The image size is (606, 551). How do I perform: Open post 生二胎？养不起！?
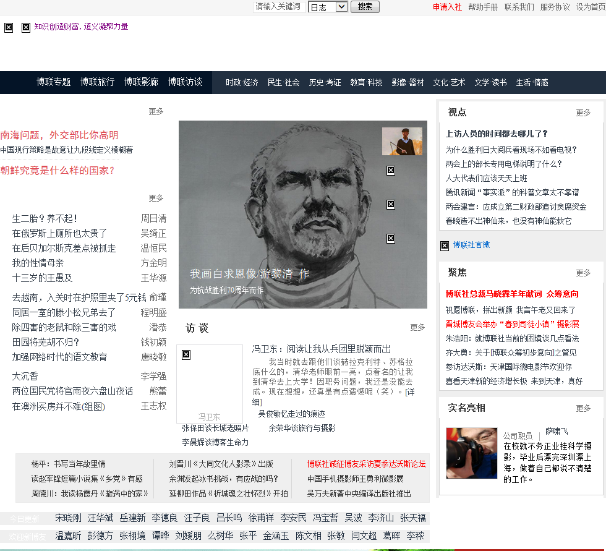pos(45,219)
